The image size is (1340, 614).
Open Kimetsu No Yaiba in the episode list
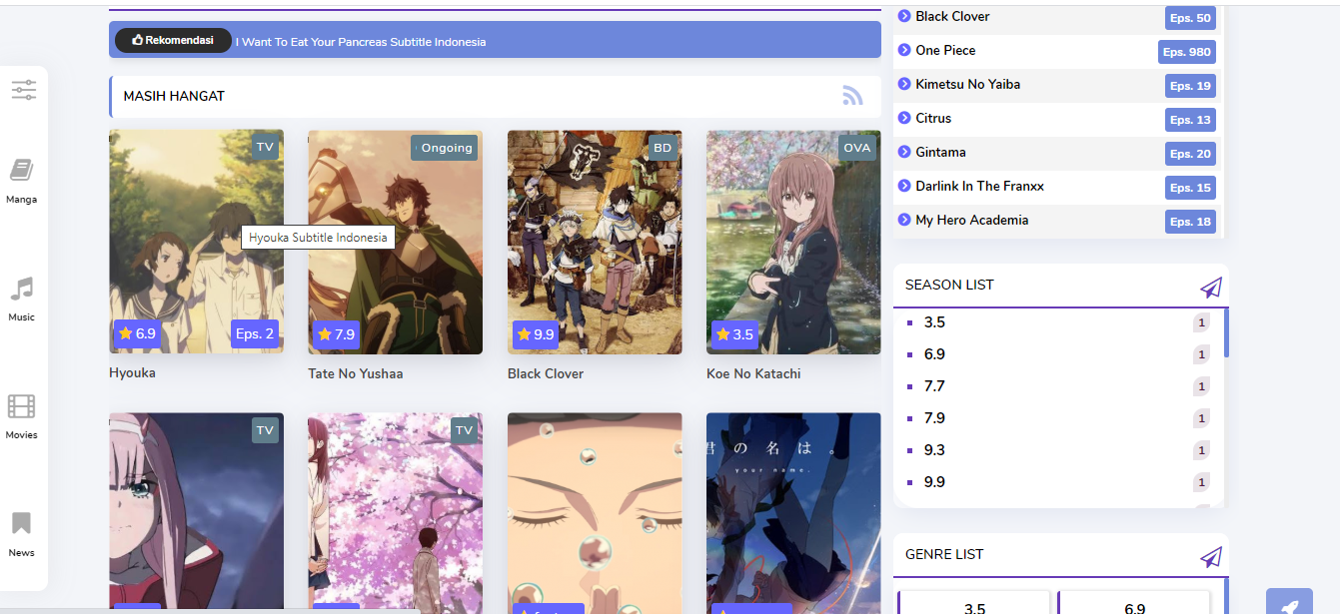968,84
